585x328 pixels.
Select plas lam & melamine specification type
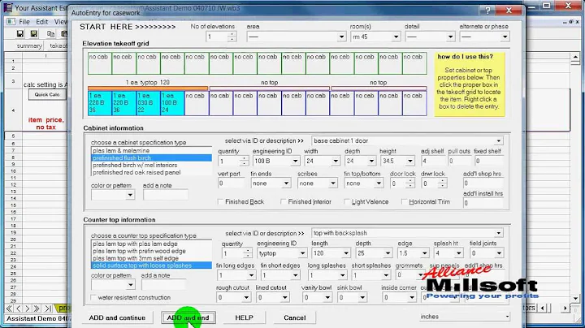tap(151, 150)
